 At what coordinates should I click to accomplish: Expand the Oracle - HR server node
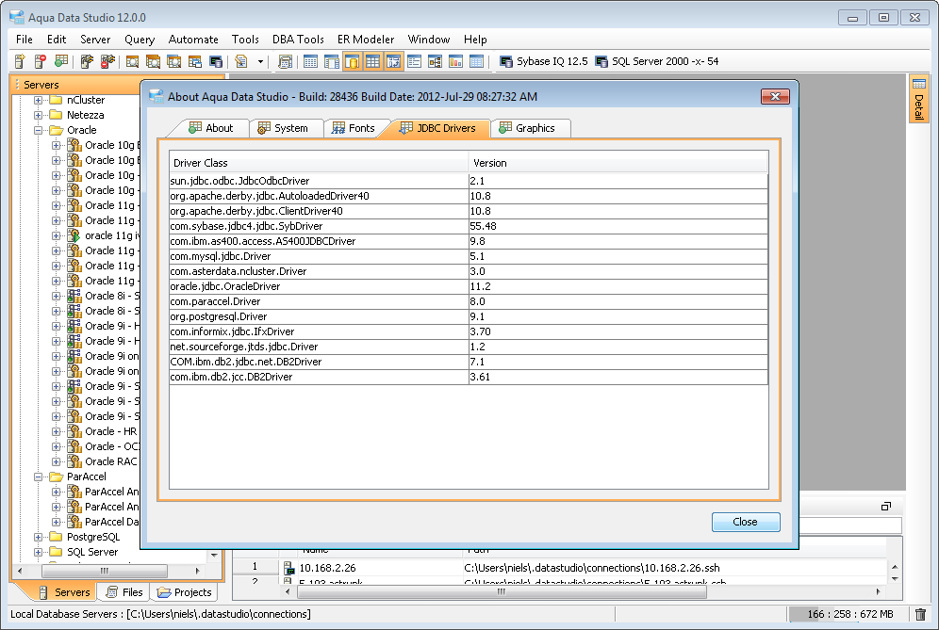(x=57, y=431)
